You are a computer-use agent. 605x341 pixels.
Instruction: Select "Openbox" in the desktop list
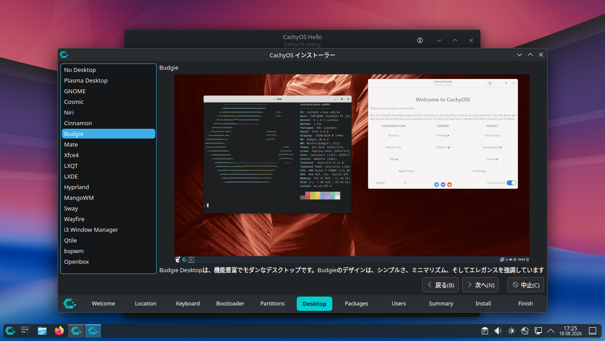[109, 262]
